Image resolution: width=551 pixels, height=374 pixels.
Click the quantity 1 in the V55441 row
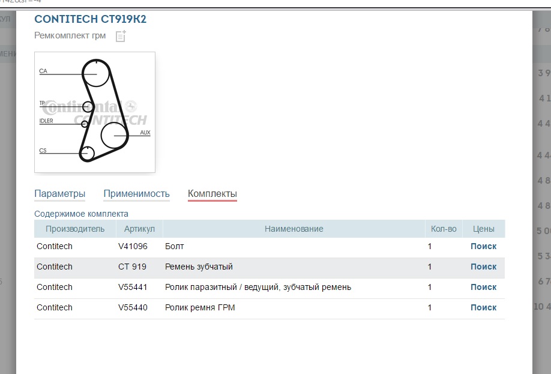coord(429,287)
